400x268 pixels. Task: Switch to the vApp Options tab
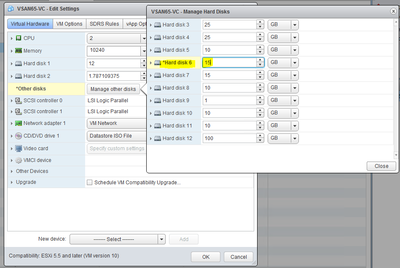click(135, 24)
